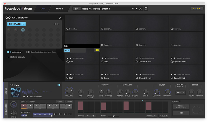
Task: Previous sample arrow in Sound panel
Action: coord(24,97)
